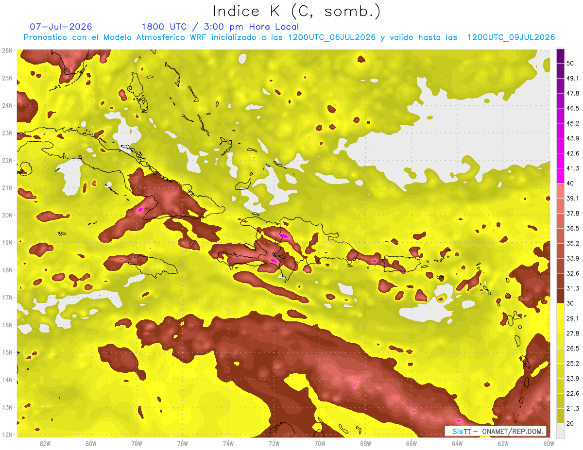Image resolution: width=583 pixels, height=450 pixels.
Task: Click the 78W longitude label
Action: (137, 443)
